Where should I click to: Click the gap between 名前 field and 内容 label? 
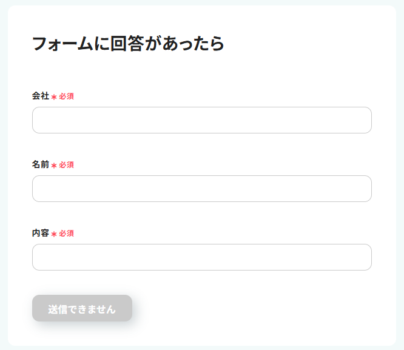click(201, 217)
